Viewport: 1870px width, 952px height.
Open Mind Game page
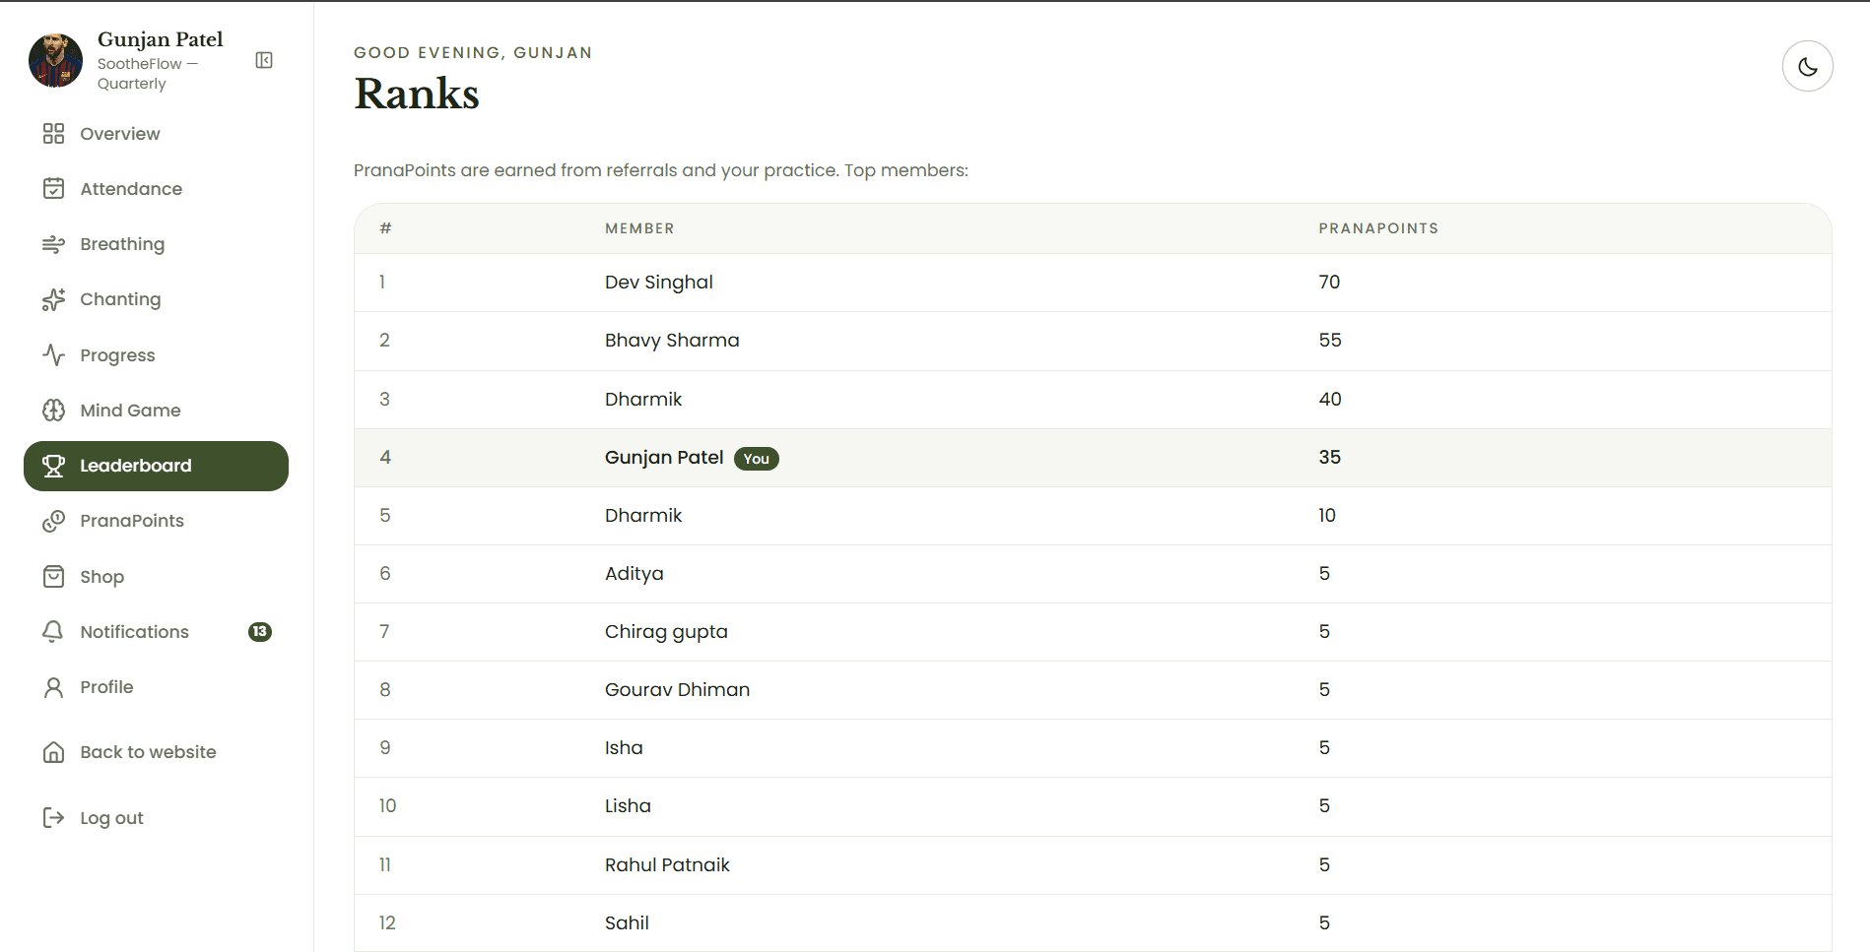point(156,411)
